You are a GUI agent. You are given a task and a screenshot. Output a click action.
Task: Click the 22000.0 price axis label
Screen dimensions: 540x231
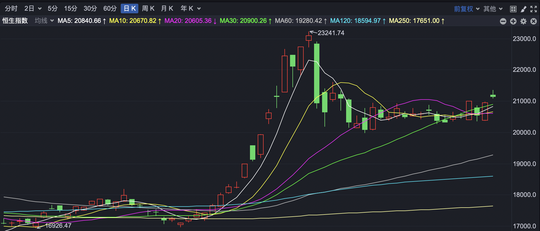[524, 70]
